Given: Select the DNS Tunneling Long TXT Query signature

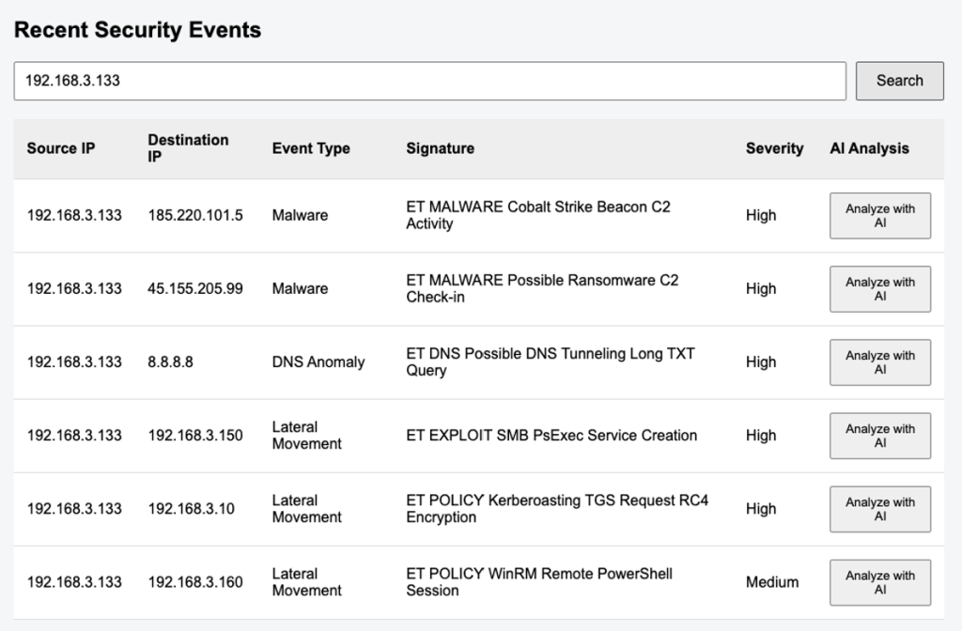Looking at the screenshot, I should coord(551,362).
